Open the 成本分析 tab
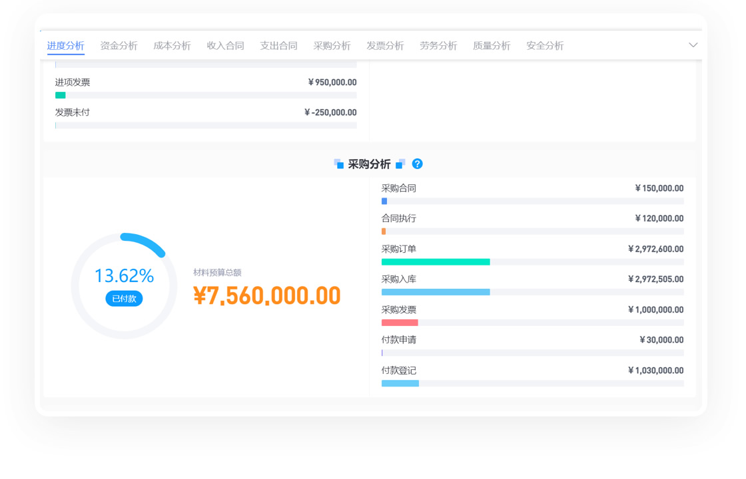The height and width of the screenshot is (479, 746). 172,46
